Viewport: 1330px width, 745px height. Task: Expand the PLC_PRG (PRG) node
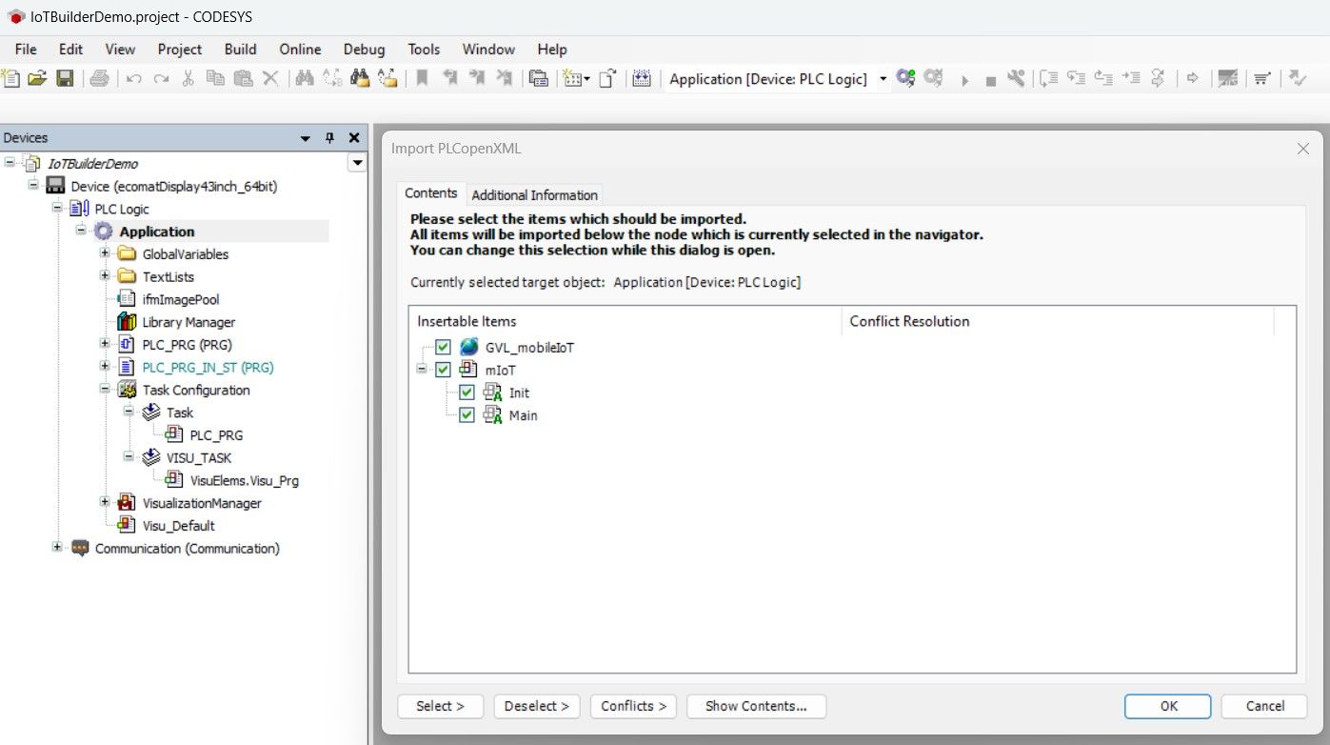(105, 344)
